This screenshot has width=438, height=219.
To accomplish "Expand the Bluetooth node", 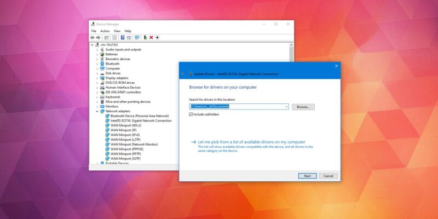I will [97, 64].
